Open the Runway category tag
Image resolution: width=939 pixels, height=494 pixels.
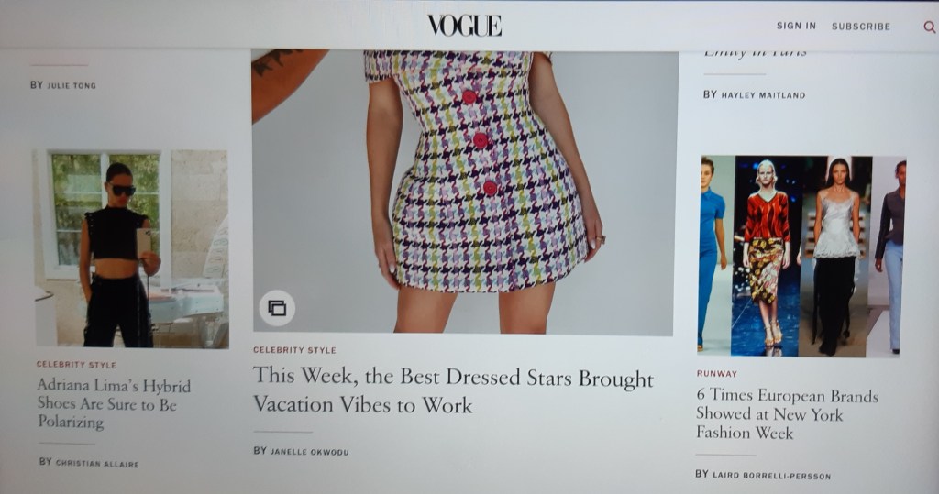point(716,373)
